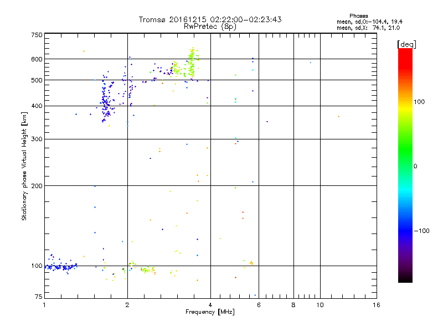The height and width of the screenshot is (332, 443).
Task: Click the plot title 'Tromsø 20161215 02:22:00-02:23:43'
Action: [x=210, y=19]
